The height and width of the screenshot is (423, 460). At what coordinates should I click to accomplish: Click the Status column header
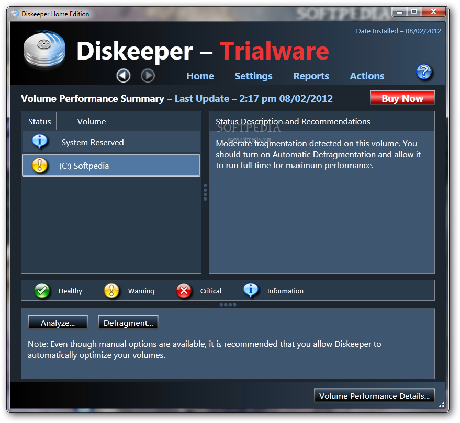[39, 122]
